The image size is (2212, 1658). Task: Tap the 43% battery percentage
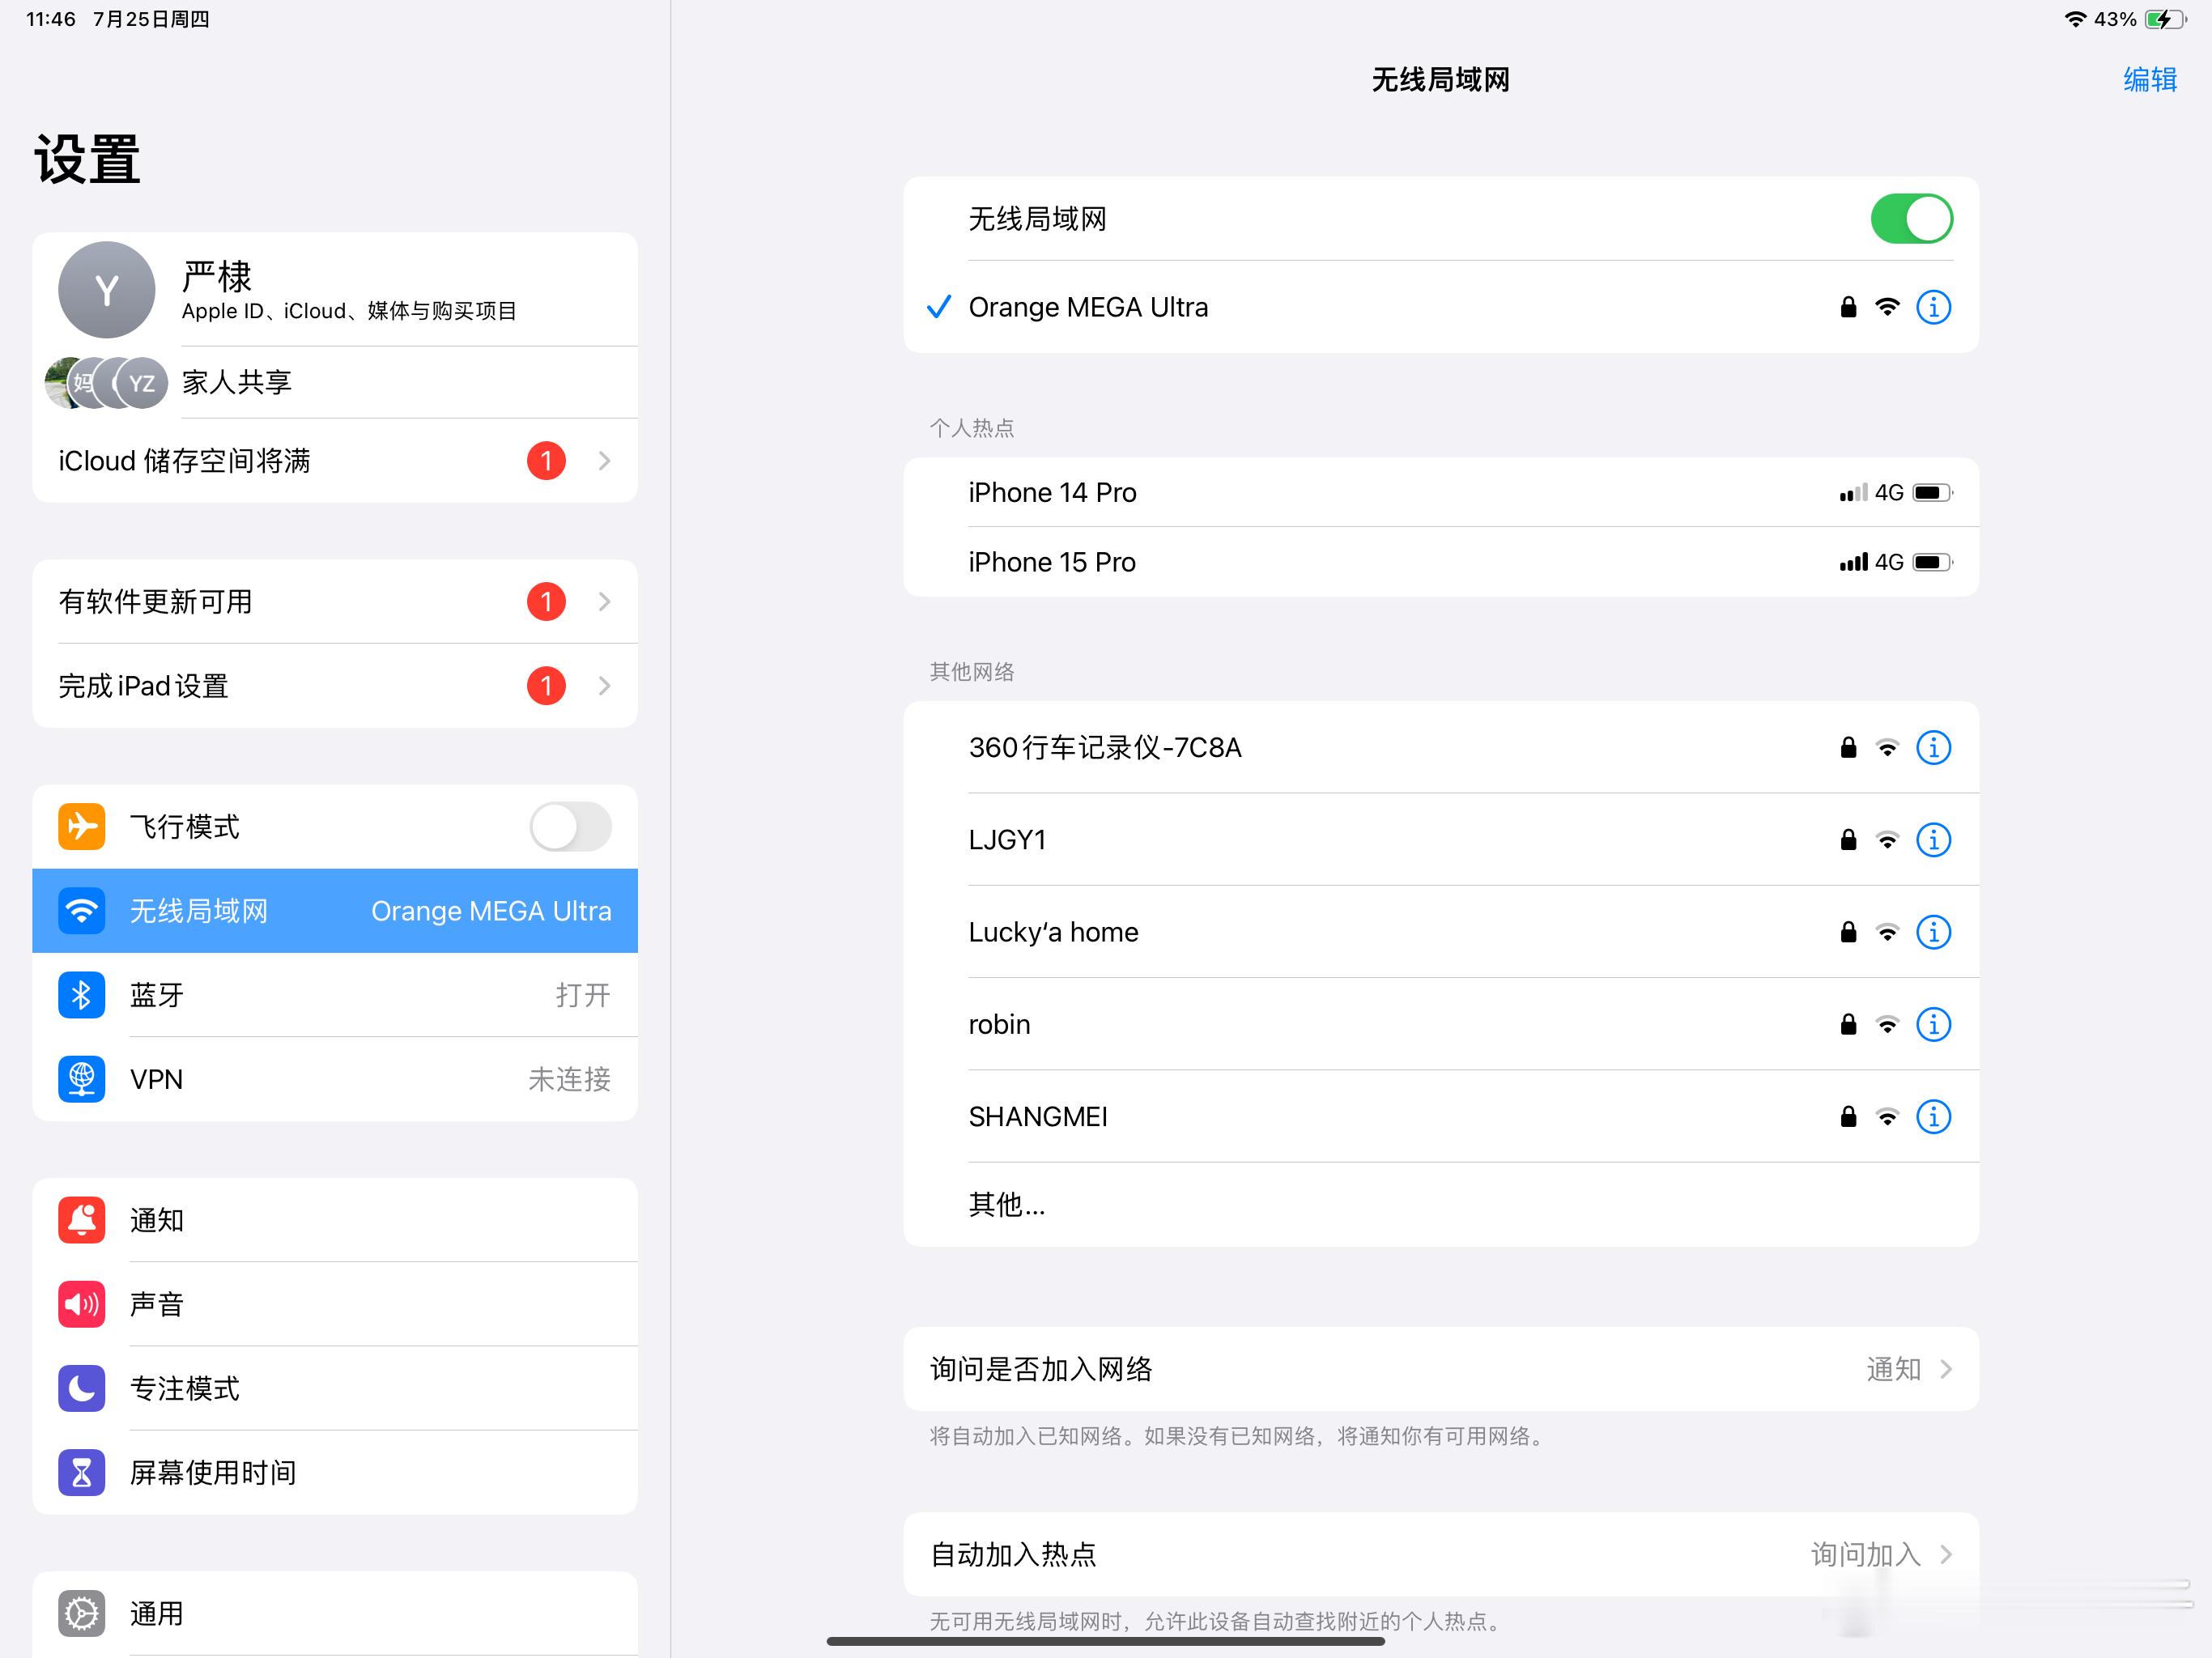pos(2115,19)
